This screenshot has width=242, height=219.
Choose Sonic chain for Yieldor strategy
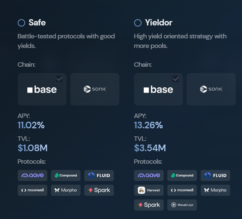click(211, 89)
